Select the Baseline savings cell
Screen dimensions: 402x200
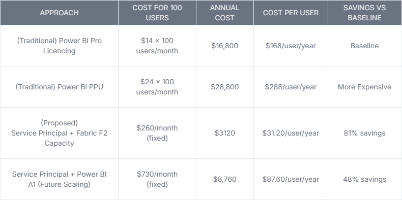pos(364,46)
